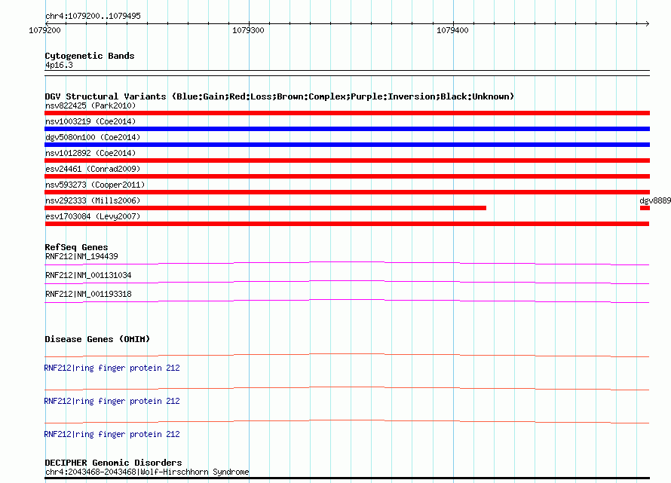The width and height of the screenshot is (671, 483).
Task: Open the middle RNF212 ring finger protein 212 link
Action: [x=112, y=401]
